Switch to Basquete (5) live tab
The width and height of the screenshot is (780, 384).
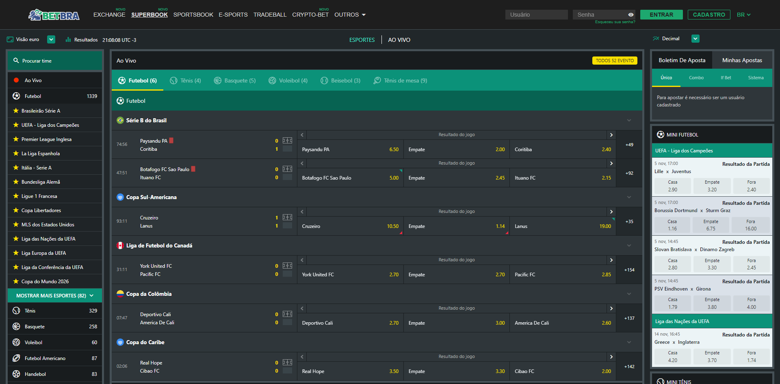tap(235, 80)
